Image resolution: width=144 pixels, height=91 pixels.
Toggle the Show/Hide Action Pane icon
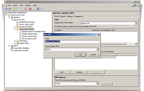coord(42,9)
